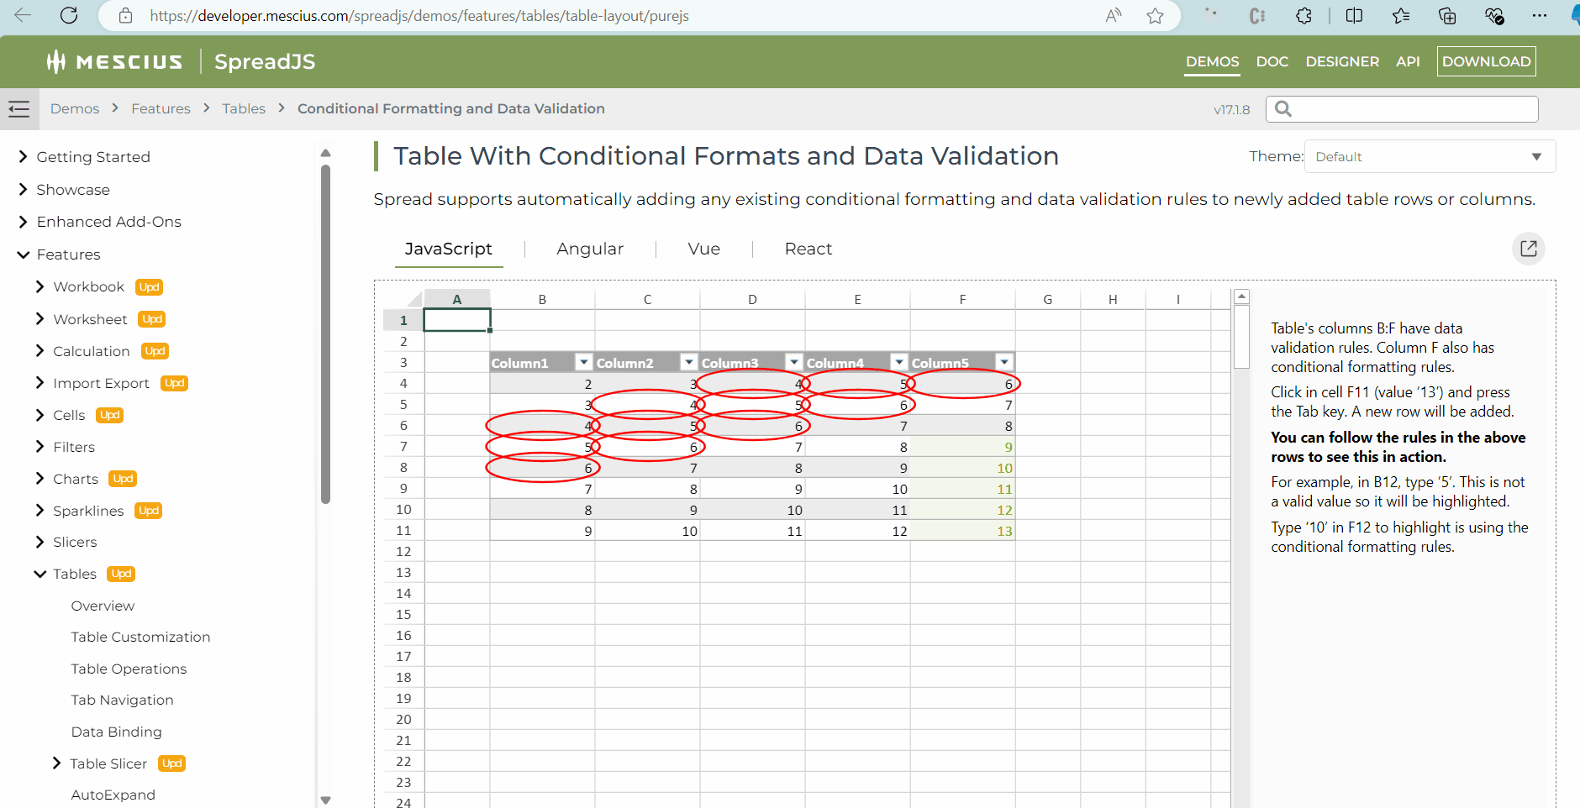
Task: Collapse the Tables tree item
Action: tap(39, 574)
